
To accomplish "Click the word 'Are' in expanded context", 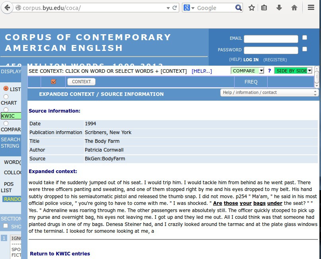I will point(217,203).
